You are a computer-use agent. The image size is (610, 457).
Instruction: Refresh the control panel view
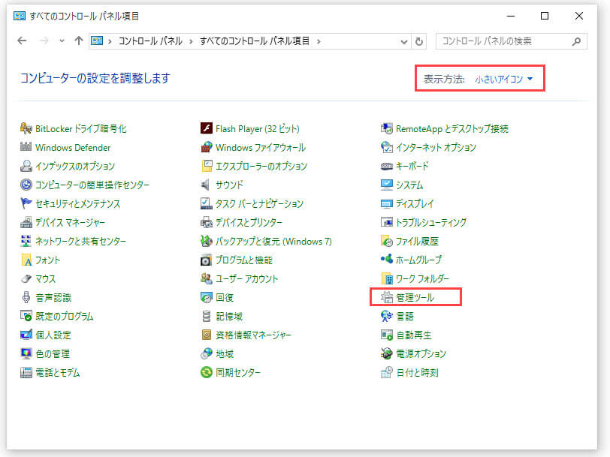[419, 41]
